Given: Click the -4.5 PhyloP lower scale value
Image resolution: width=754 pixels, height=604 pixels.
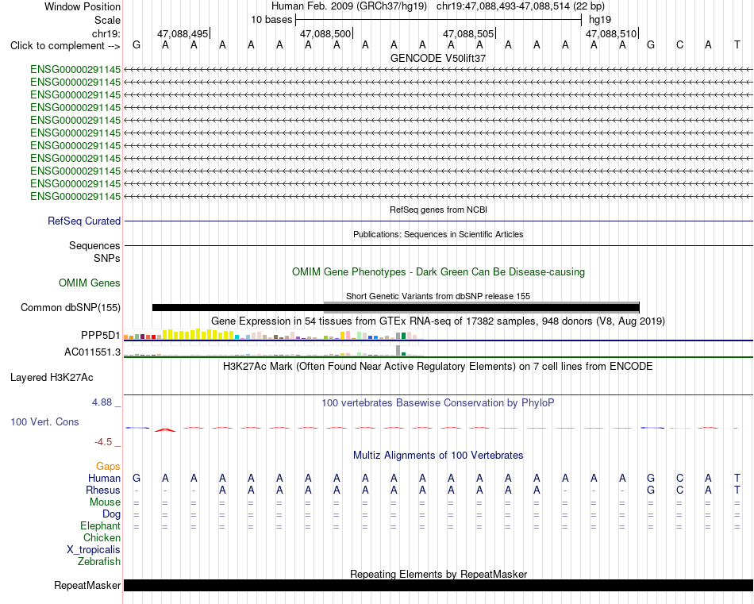Looking at the screenshot, I should (x=103, y=441).
